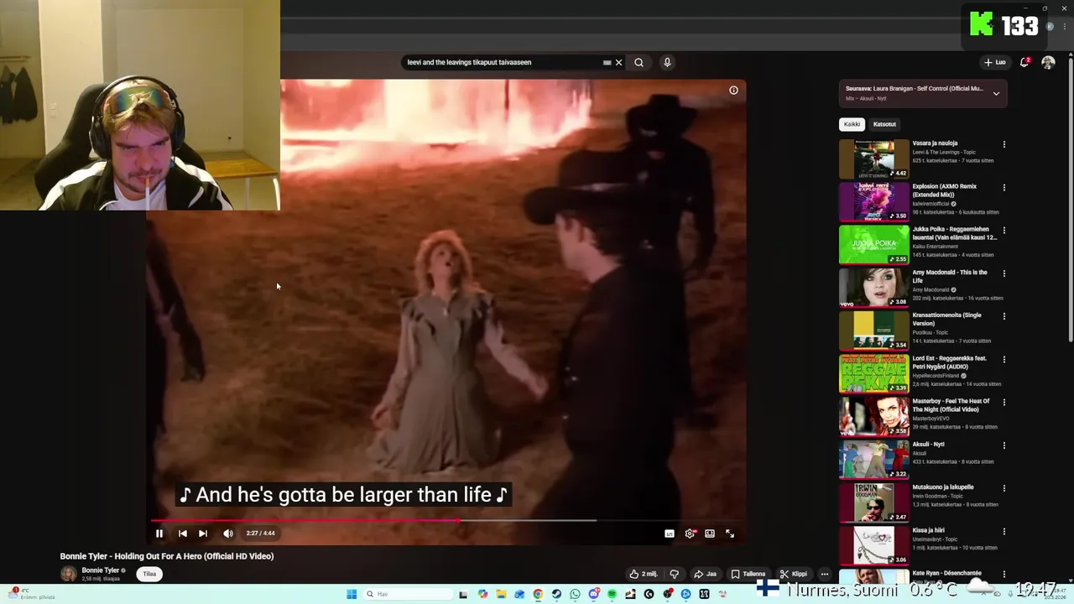Image resolution: width=1074 pixels, height=604 pixels.
Task: Open Google Chrome from the taskbar
Action: pos(538,594)
